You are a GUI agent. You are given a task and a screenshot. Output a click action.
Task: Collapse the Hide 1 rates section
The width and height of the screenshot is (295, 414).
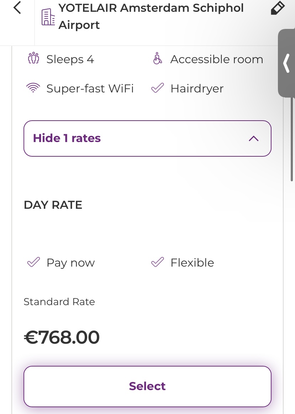pyautogui.click(x=147, y=138)
